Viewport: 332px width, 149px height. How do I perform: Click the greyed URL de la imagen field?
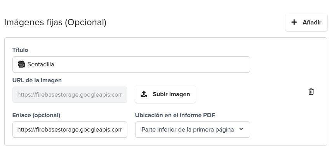(x=70, y=95)
